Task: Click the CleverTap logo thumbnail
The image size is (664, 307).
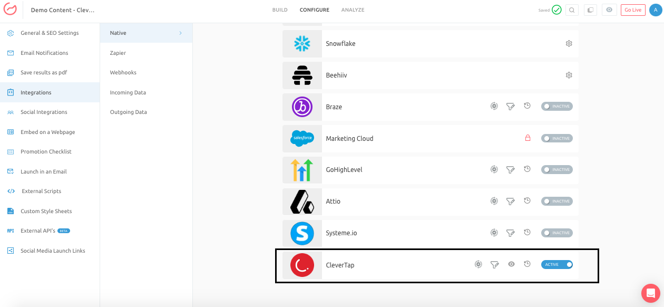Action: 302,265
